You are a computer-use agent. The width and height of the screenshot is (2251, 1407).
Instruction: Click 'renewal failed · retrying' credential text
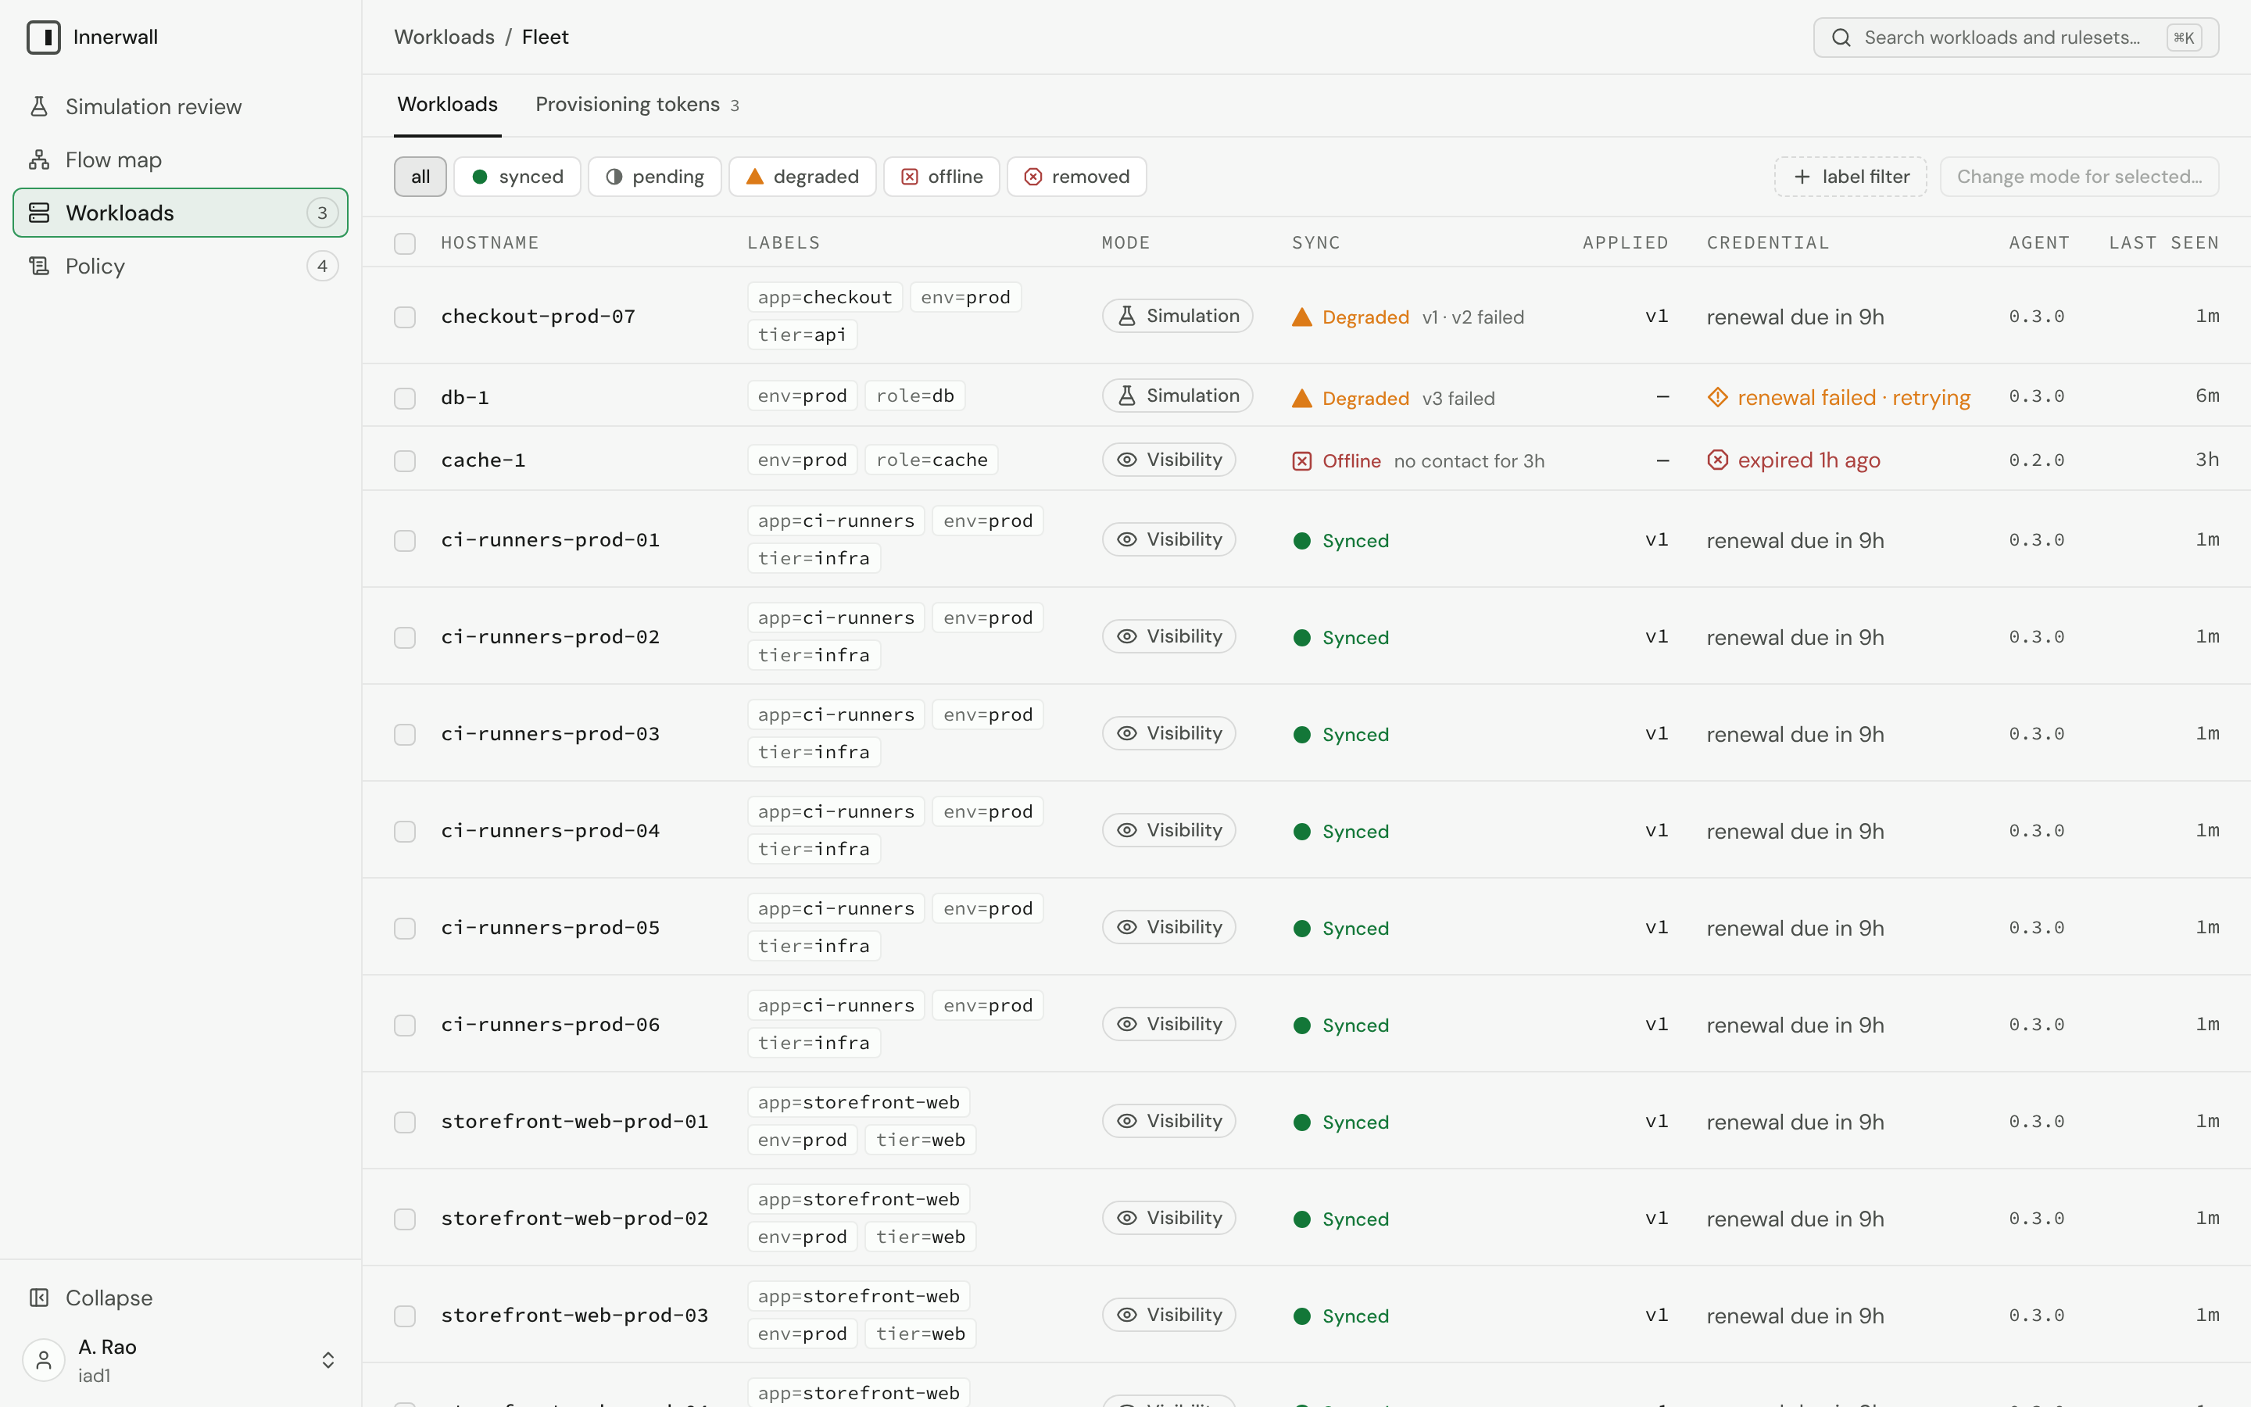(1854, 397)
